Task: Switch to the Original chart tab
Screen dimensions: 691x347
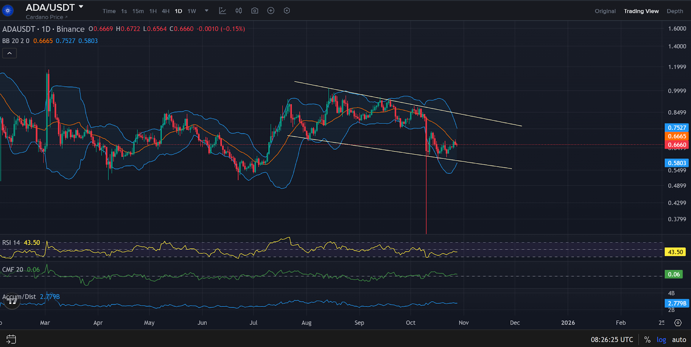Action: (605, 11)
